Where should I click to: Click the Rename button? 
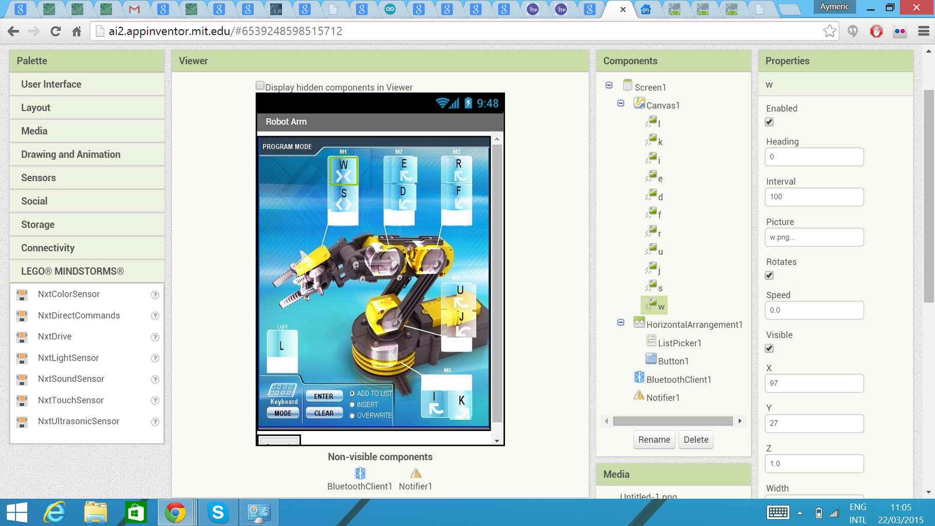click(x=654, y=440)
